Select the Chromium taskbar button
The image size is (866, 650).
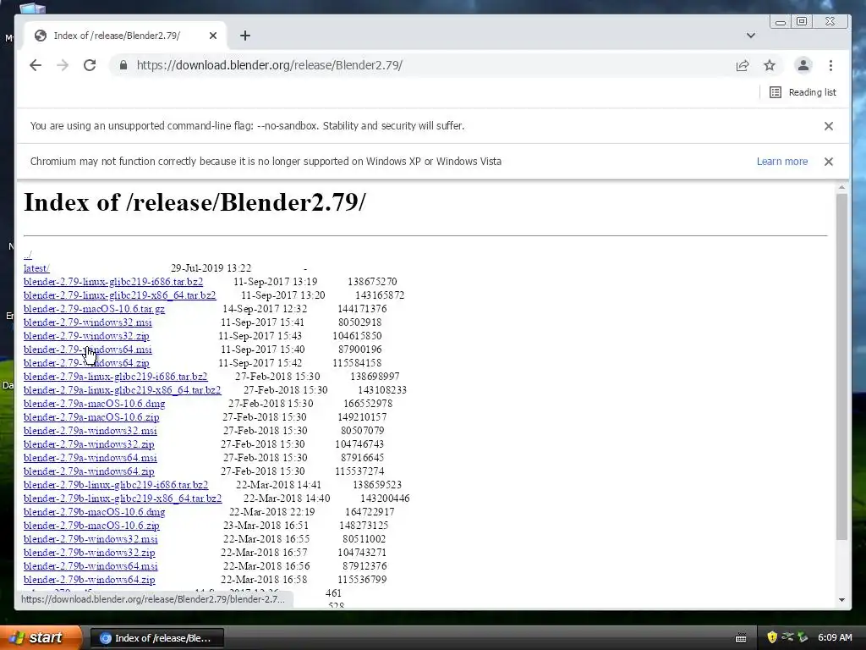click(156, 638)
